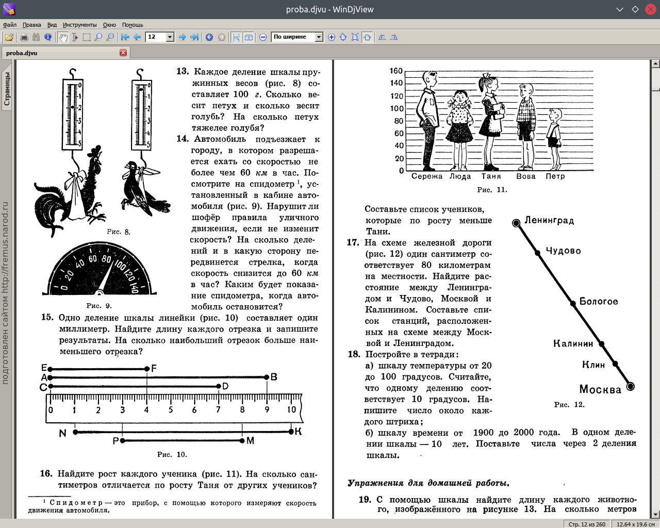
Task: Click the Бологое station label
Action: [599, 301]
